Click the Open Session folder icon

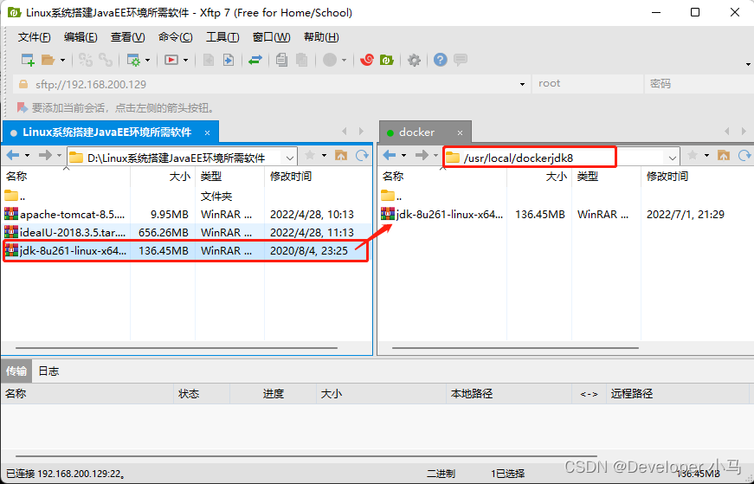click(48, 60)
